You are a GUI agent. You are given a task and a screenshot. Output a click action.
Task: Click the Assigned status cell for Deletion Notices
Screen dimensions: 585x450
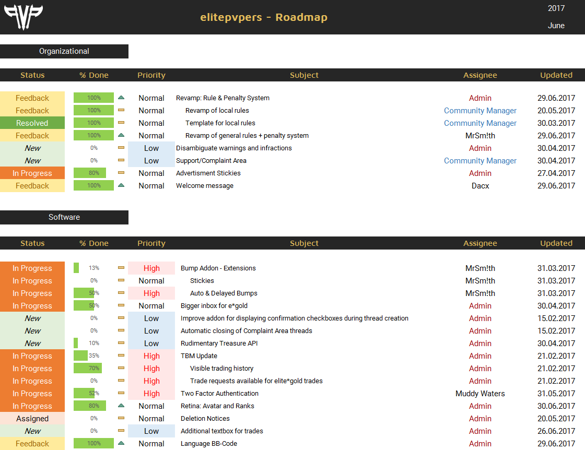[x=32, y=419]
